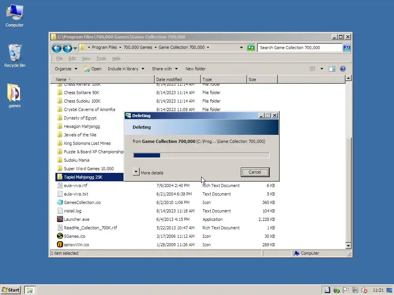Screen dimensions: 394x295
Task: Click the Search Game Collection 700,000 field
Action: coord(300,47)
